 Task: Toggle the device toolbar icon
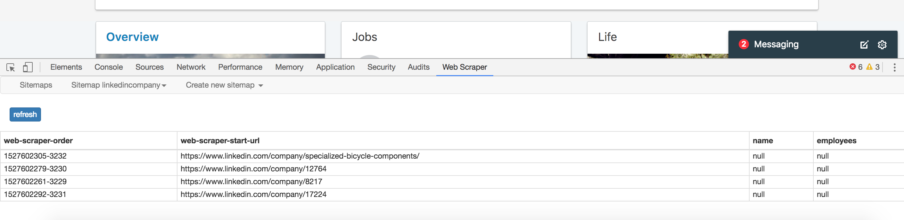pyautogui.click(x=27, y=67)
